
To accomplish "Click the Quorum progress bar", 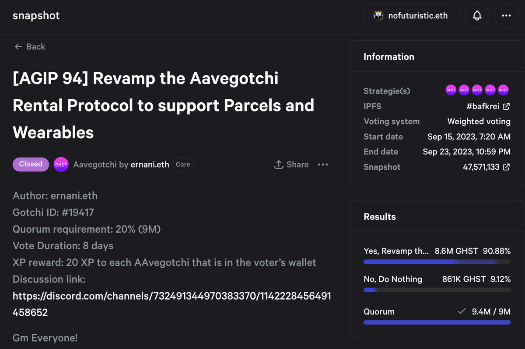I will tap(437, 322).
